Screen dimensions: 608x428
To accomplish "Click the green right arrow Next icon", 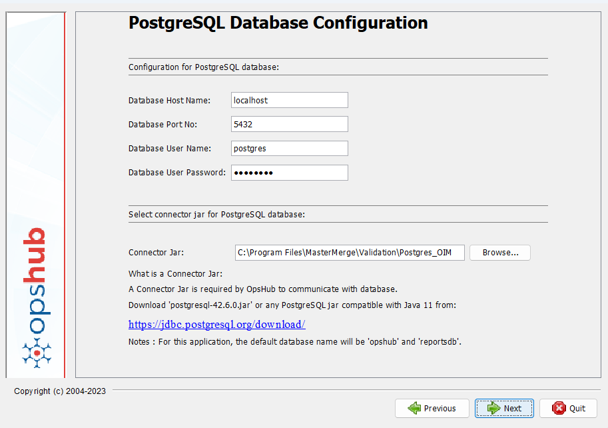I will pyautogui.click(x=493, y=408).
